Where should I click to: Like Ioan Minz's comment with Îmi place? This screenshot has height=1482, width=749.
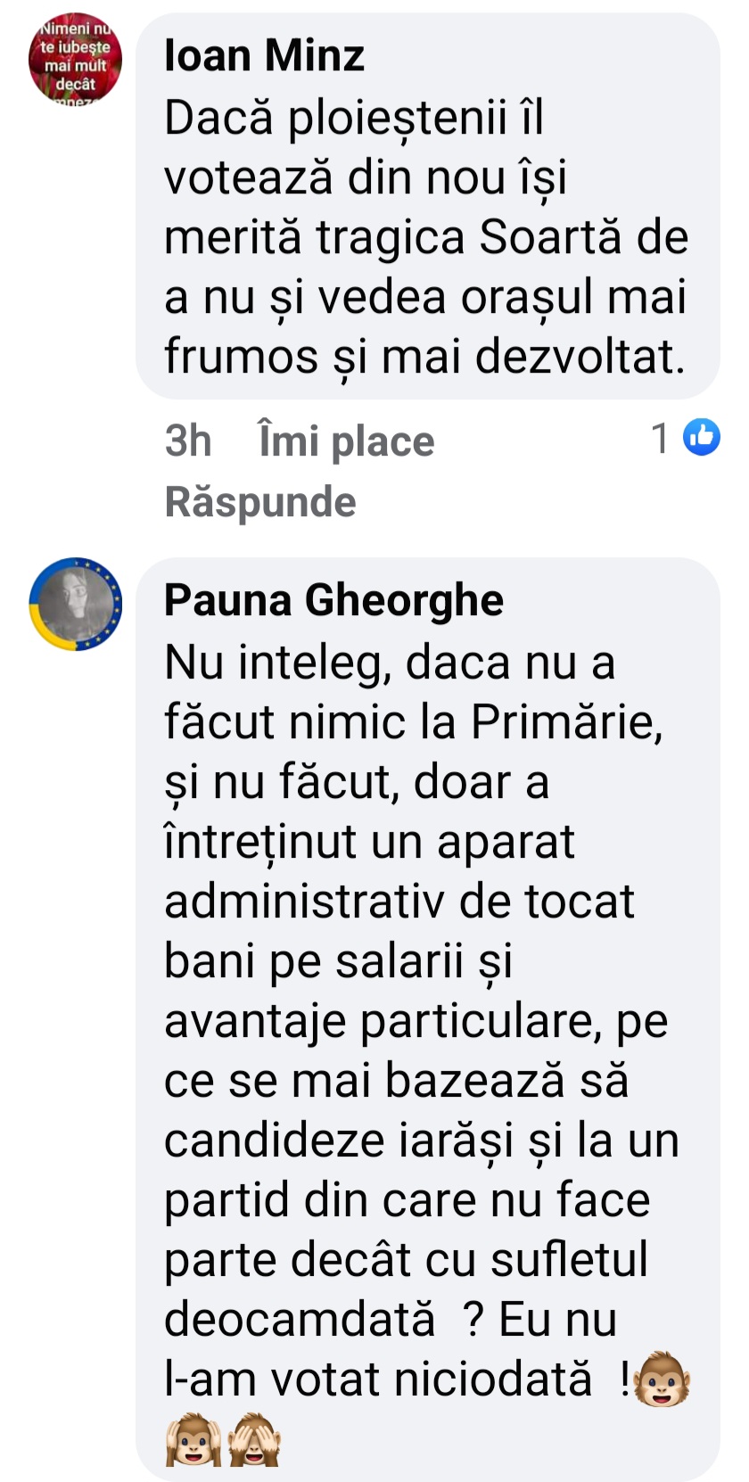(x=346, y=440)
